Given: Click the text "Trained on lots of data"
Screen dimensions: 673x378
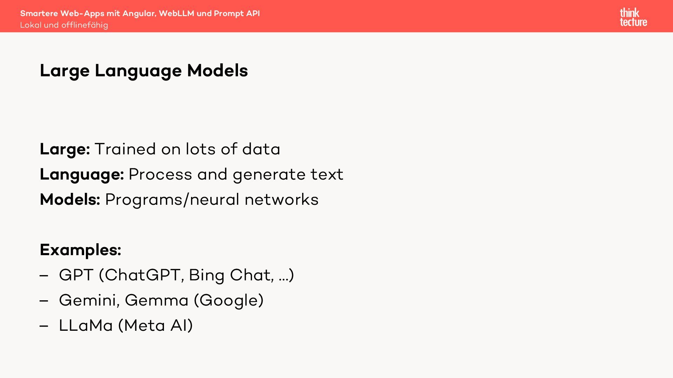Looking at the screenshot, I should (x=187, y=149).
